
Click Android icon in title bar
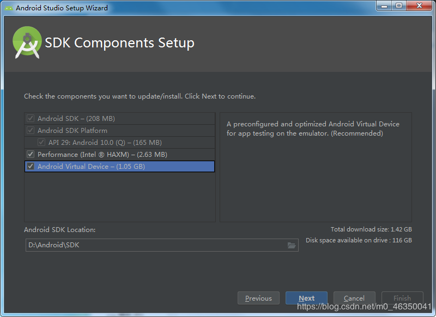click(x=9, y=8)
